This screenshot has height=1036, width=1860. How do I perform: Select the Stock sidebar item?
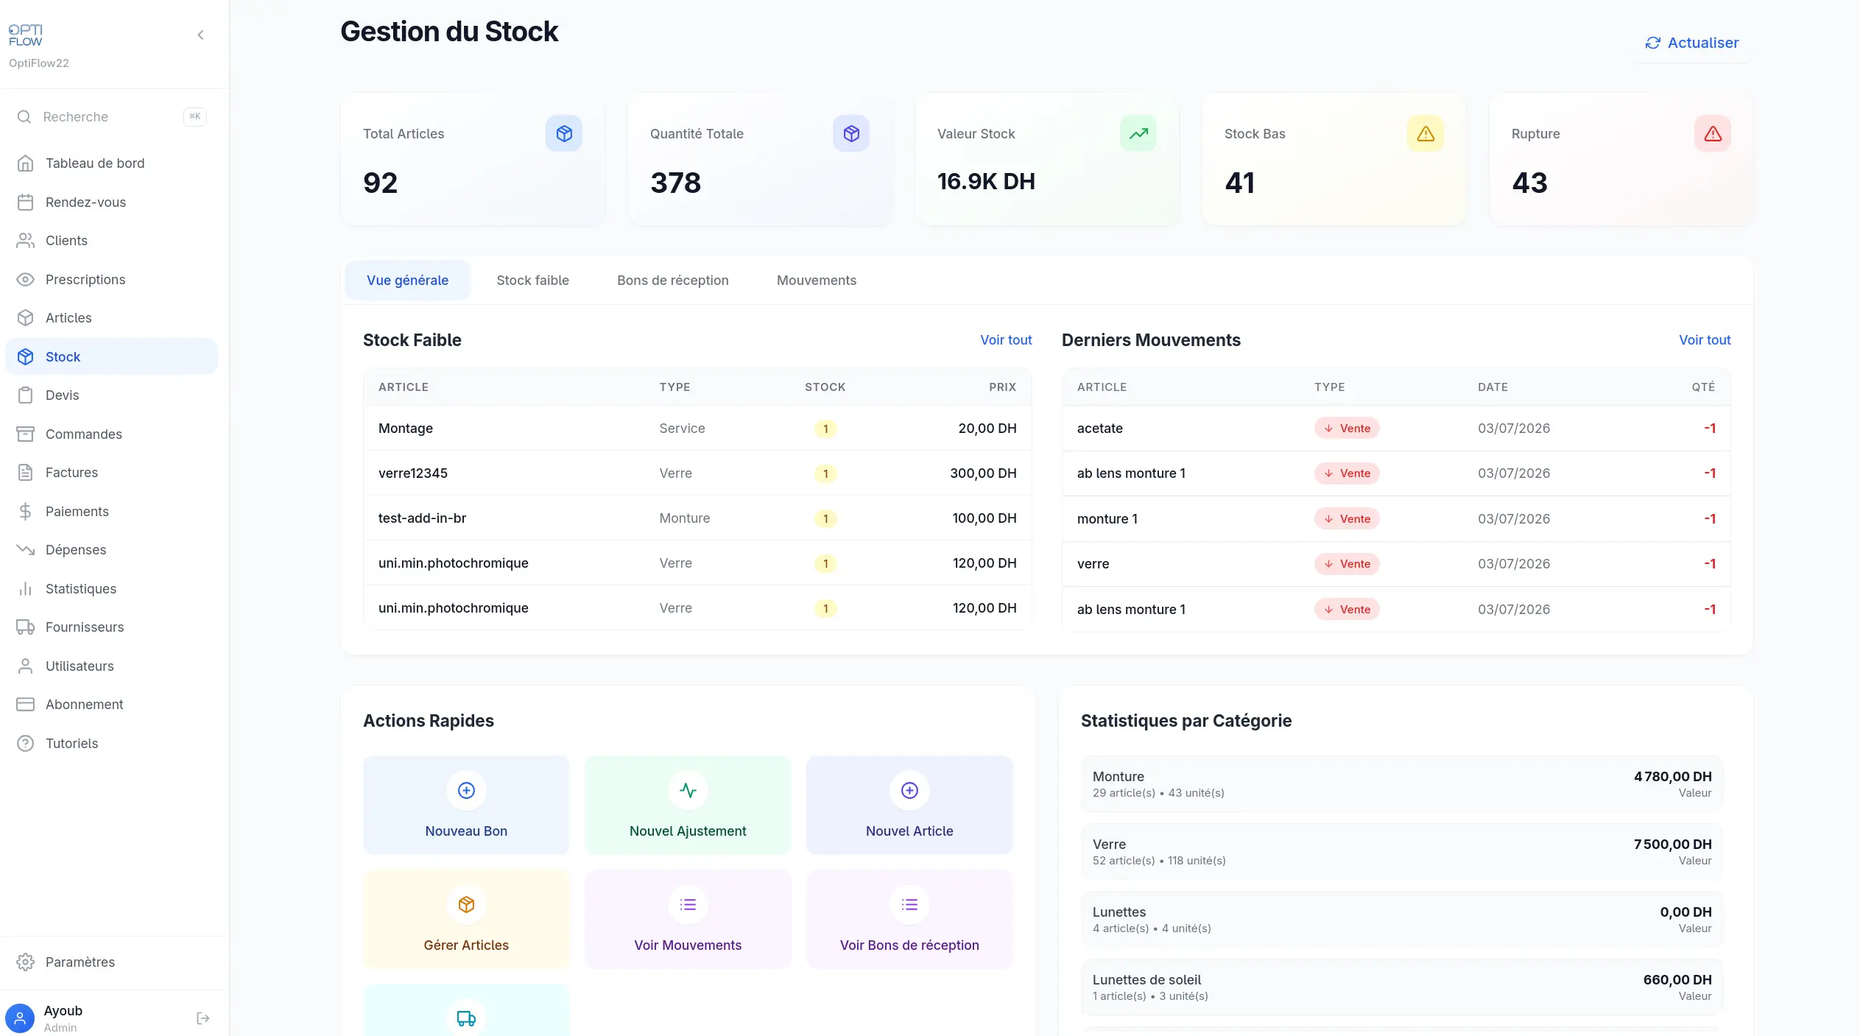[x=112, y=356]
